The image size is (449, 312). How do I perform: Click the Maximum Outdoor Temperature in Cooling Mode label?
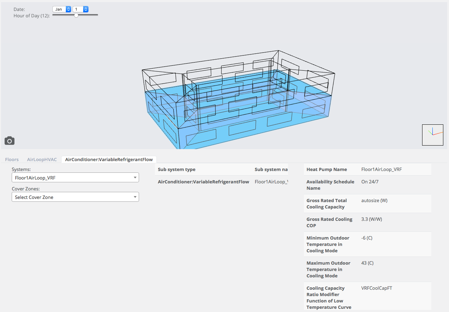[328, 269]
